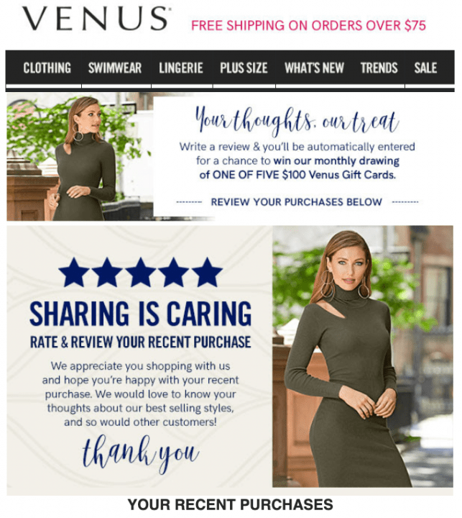
Task: Click the middle third rating star
Action: click(141, 273)
